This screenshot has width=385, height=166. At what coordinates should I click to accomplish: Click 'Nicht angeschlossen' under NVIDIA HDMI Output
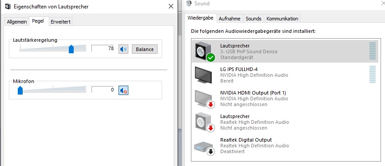[x=244, y=104]
